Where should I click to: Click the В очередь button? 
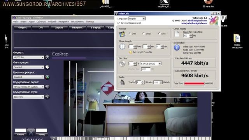[x=96, y=28]
